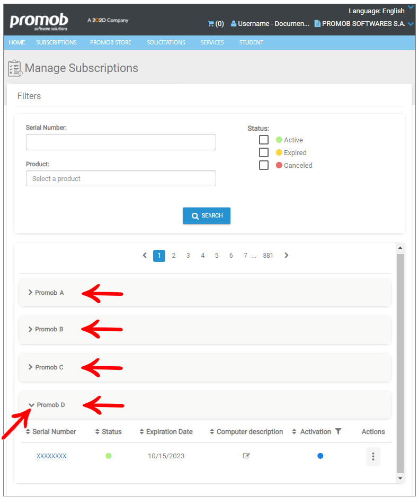Click the blue Activation status dot
The image size is (418, 498).
(320, 456)
